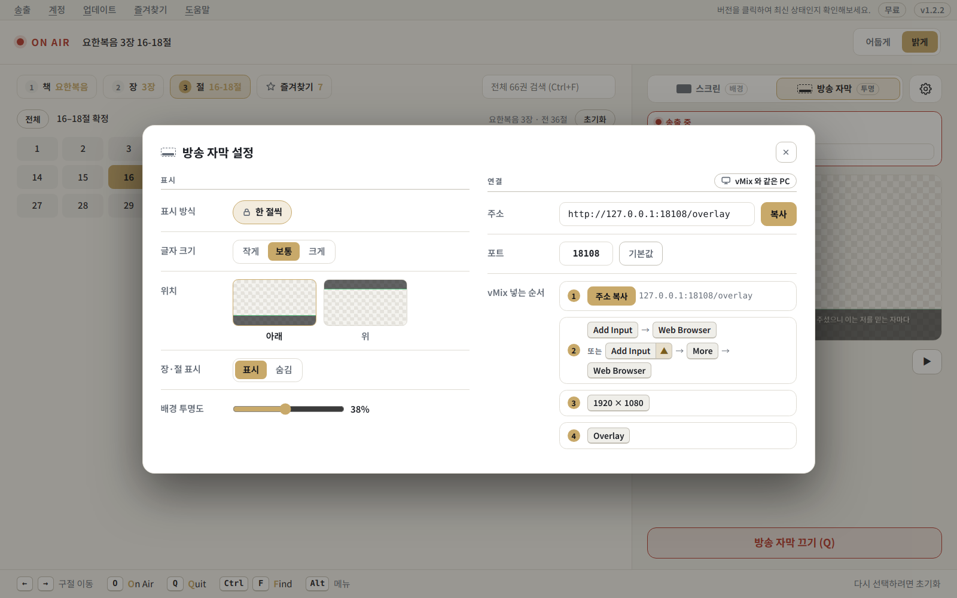Open the 책 요한복음 step selector
Screen dimensions: 957x598
(x=57, y=87)
